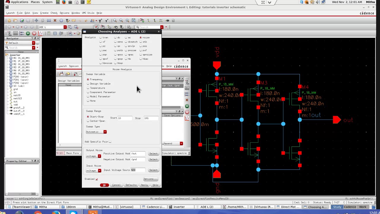Image resolution: width=380 pixels, height=214 pixels.
Task: Toggle the Enabled checkbox
Action: (96, 179)
